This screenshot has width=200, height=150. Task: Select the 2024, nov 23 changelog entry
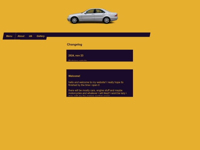76,56
